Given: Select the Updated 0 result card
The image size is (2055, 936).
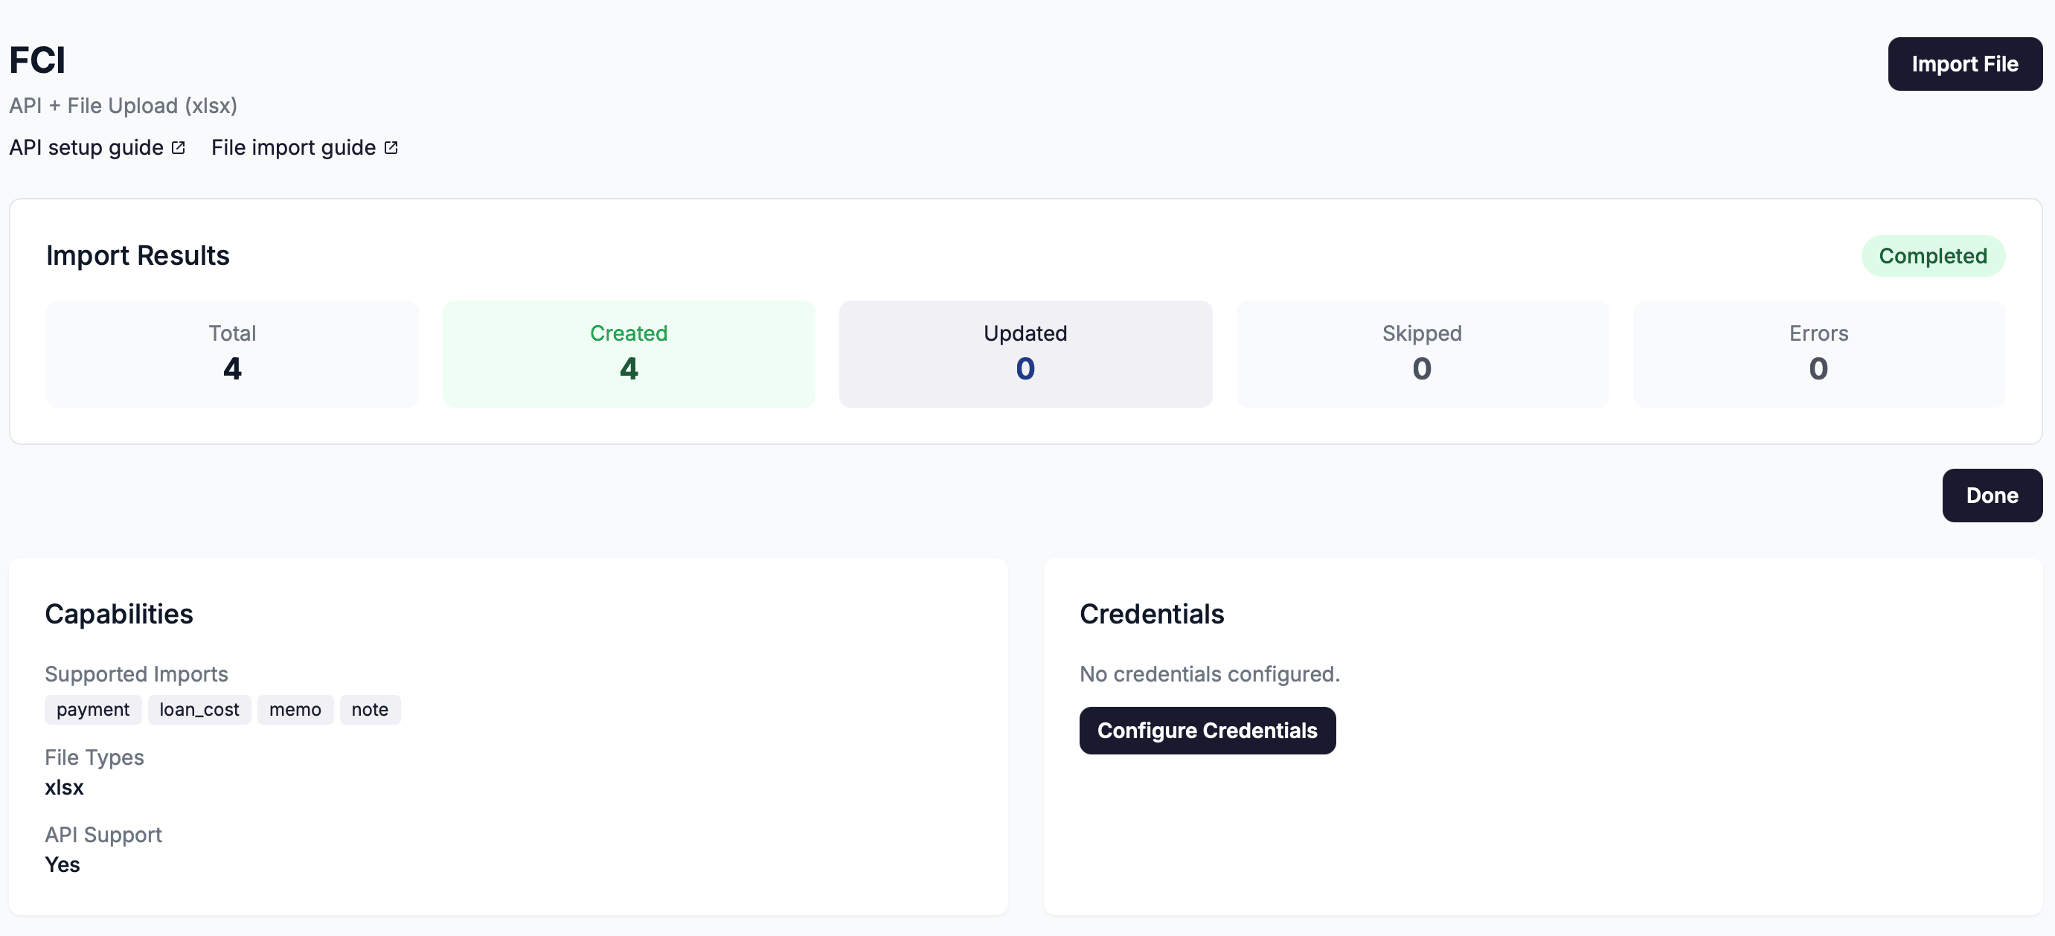Looking at the screenshot, I should coord(1025,353).
